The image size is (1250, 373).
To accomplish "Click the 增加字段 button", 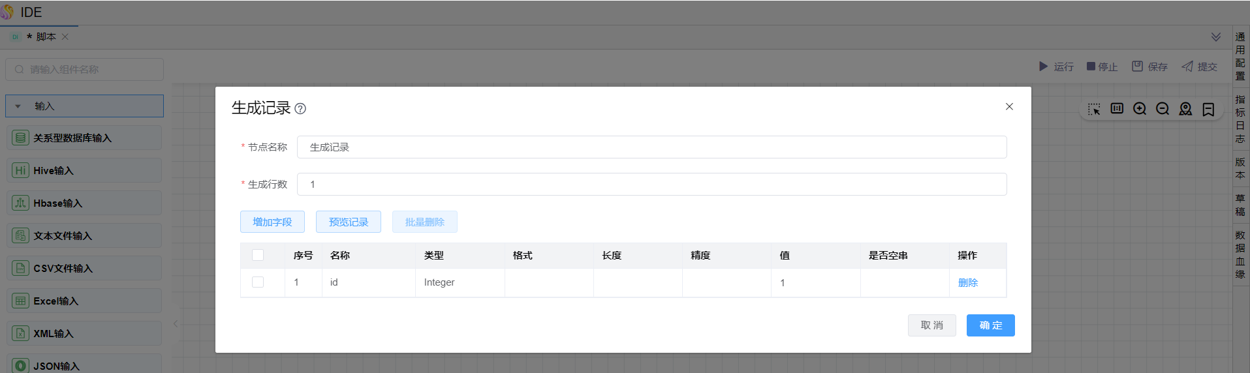I will click(x=272, y=222).
